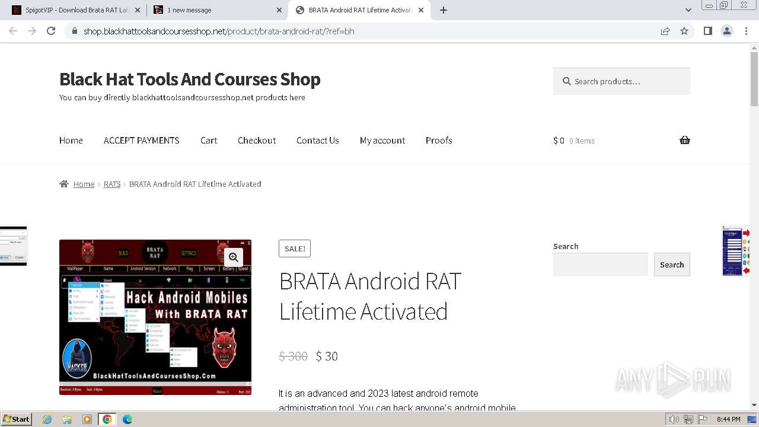Click the browser forward arrow

click(32, 31)
